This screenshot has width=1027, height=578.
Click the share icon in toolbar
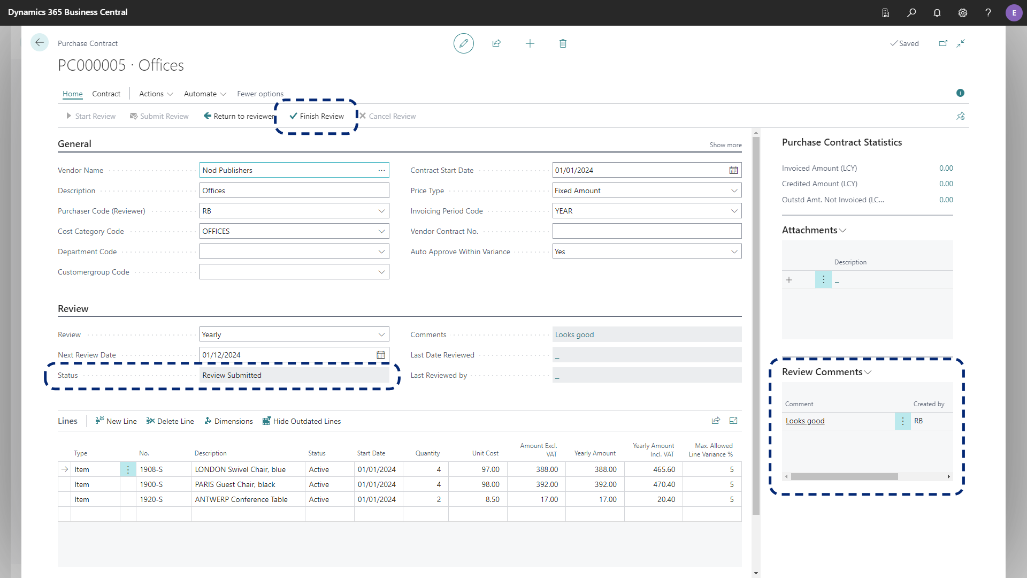496,43
